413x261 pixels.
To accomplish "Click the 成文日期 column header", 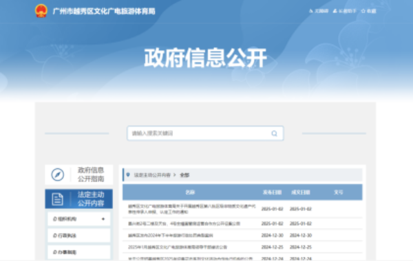I will (x=301, y=192).
